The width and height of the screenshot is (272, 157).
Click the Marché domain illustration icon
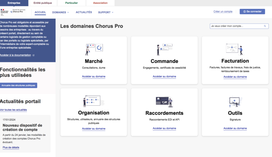pyautogui.click(x=94, y=49)
